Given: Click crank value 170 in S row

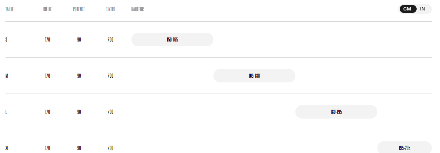Looking at the screenshot, I should 47,40.
